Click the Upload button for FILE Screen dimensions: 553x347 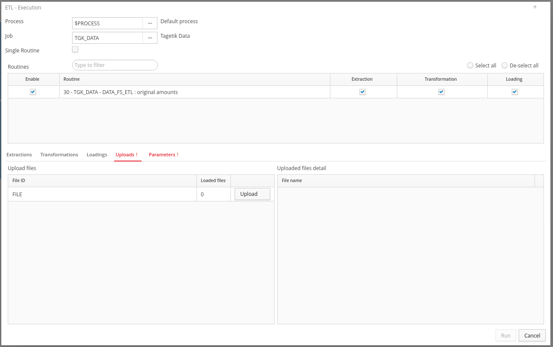pyautogui.click(x=252, y=194)
